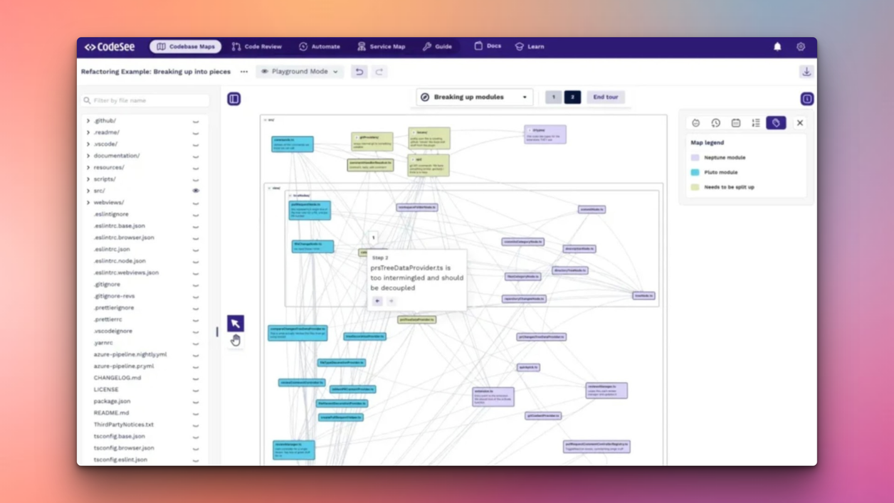Image resolution: width=894 pixels, height=503 pixels.
Task: Open the Automate section
Action: tap(319, 46)
